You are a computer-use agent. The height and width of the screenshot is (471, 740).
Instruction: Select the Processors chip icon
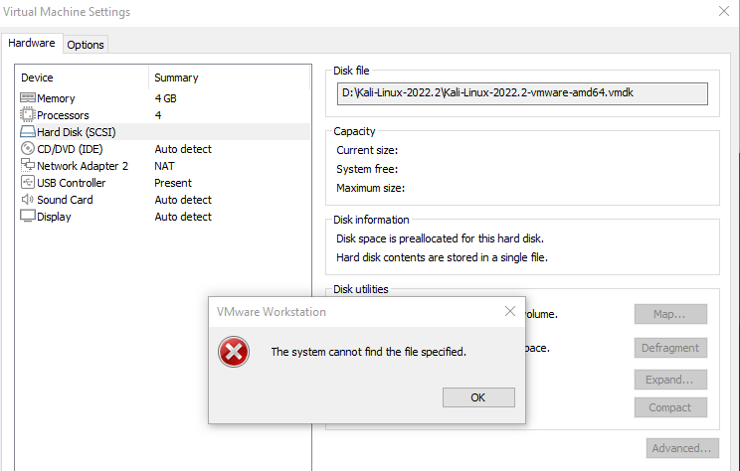(x=28, y=114)
